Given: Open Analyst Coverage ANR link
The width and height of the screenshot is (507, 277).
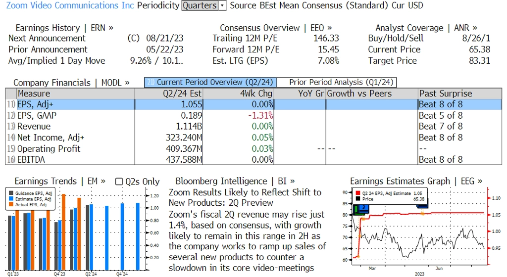Looking at the screenshot, I should click(426, 28).
